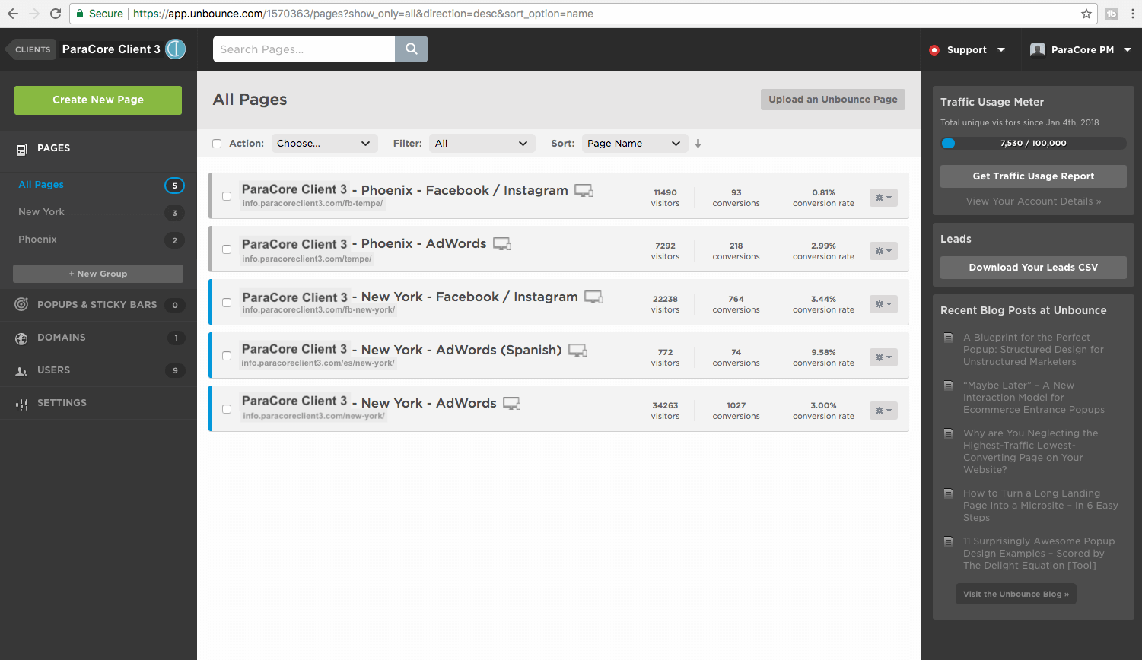
Task: Reload the page with refresh icon
Action: 56,14
